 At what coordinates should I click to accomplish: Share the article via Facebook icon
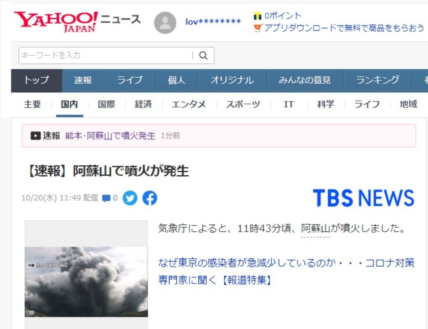pos(150,198)
